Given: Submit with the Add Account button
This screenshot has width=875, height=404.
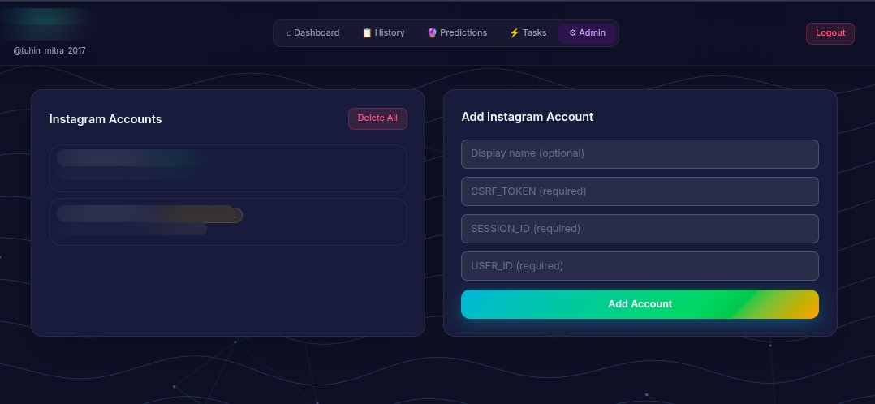Looking at the screenshot, I should click(x=640, y=304).
